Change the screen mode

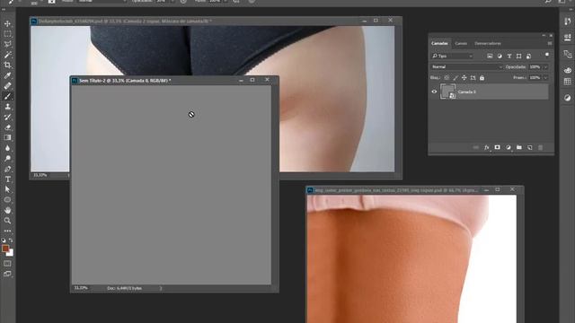7,274
